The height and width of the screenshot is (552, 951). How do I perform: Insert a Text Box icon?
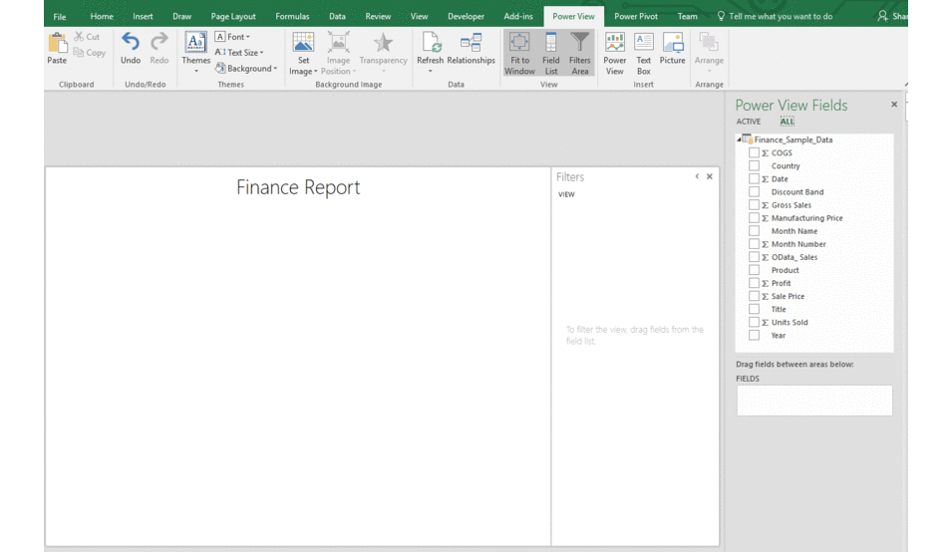pyautogui.click(x=644, y=43)
